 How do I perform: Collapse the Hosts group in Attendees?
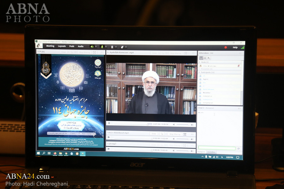click(x=199, y=62)
